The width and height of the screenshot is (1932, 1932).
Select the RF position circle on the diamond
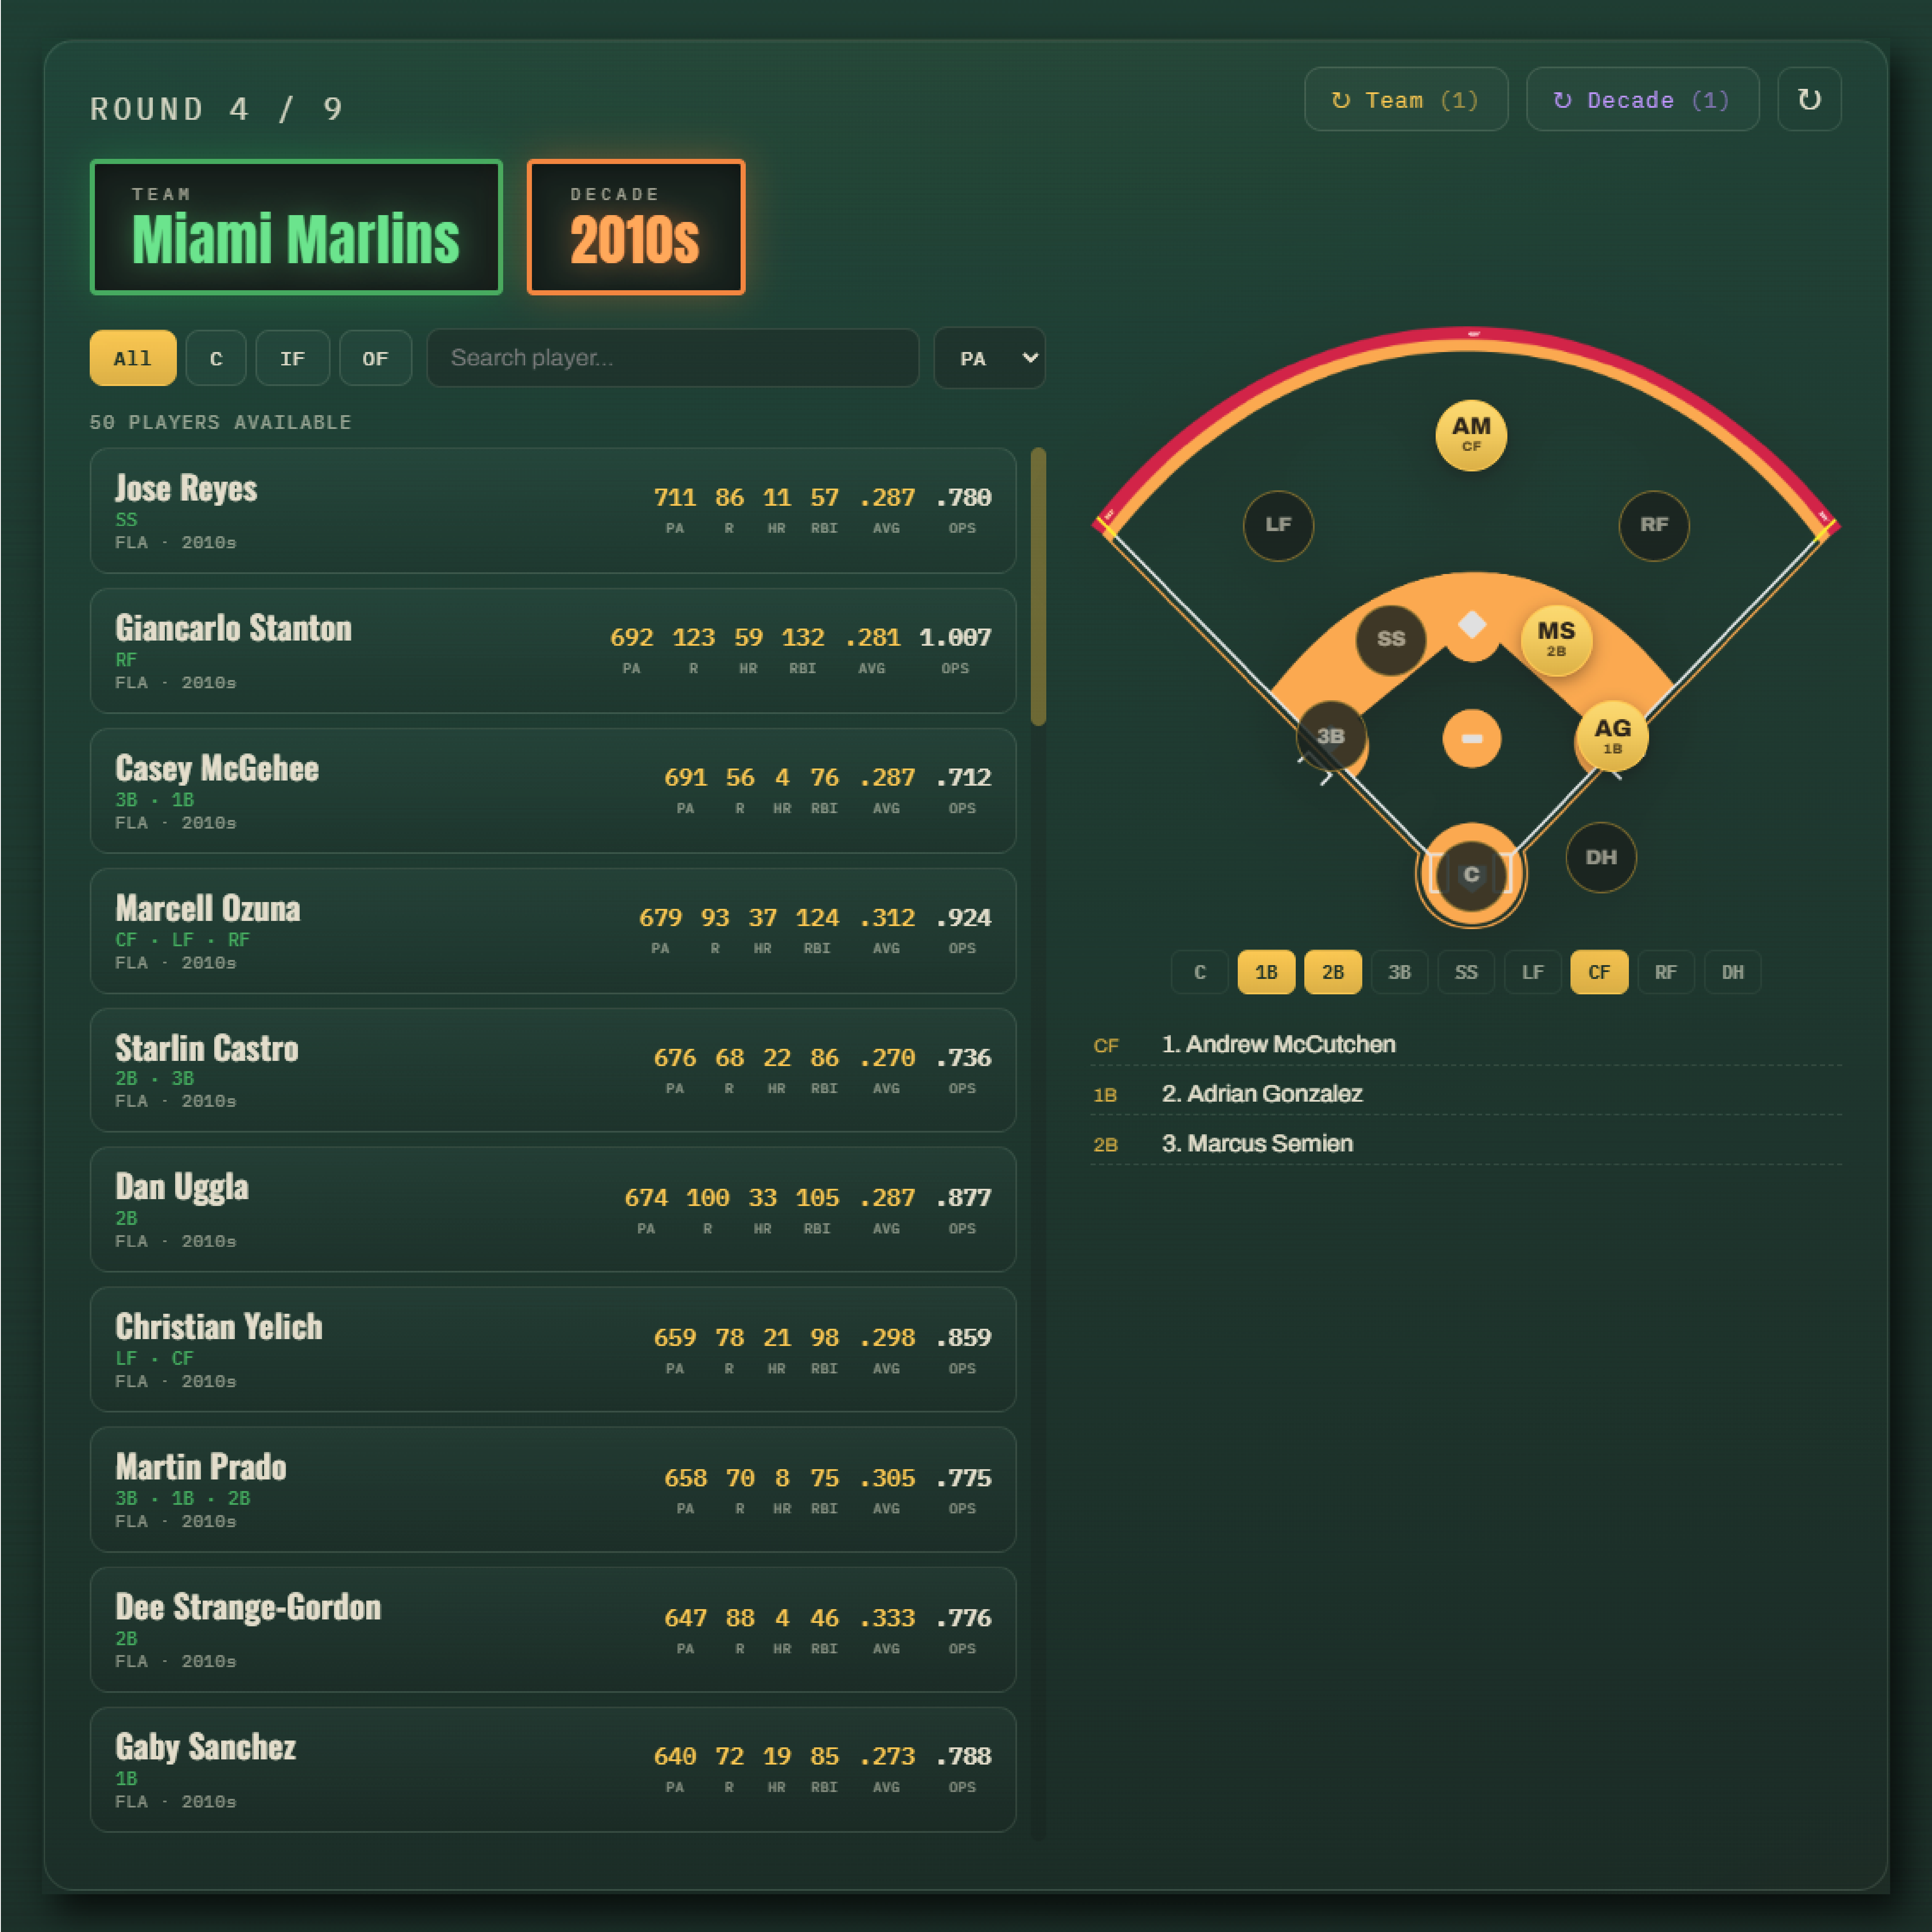click(x=1653, y=525)
